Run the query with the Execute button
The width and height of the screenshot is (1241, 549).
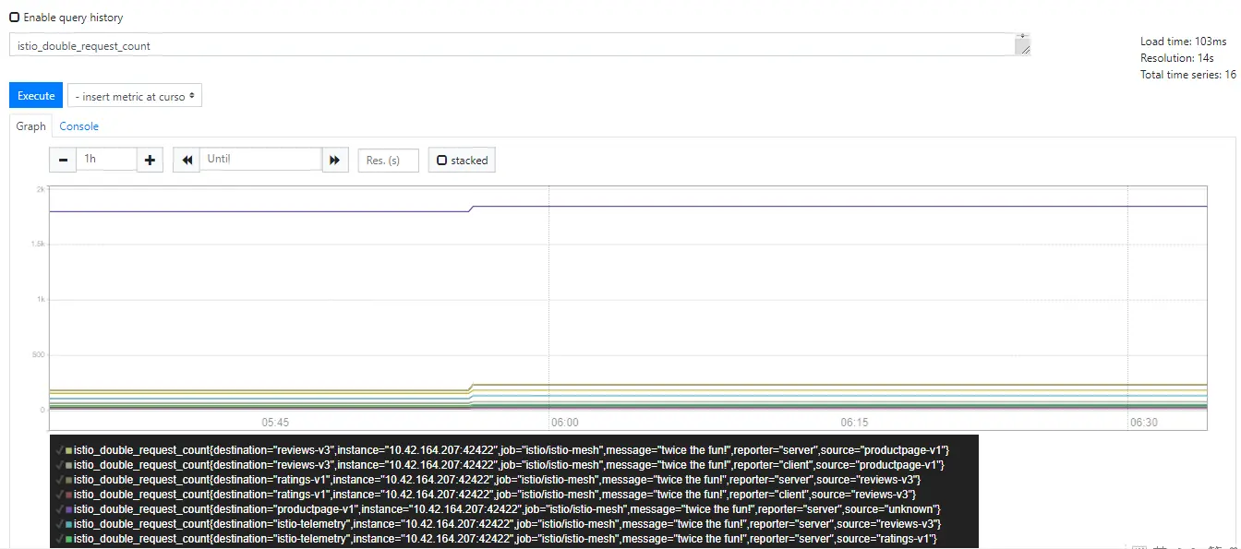coord(36,96)
